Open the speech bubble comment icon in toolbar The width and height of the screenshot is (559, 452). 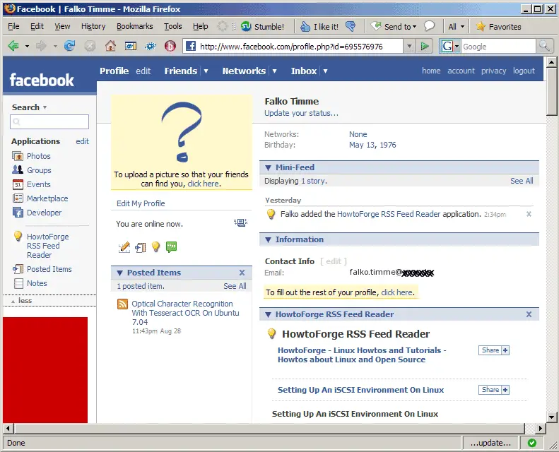point(429,26)
